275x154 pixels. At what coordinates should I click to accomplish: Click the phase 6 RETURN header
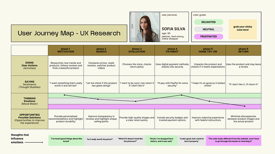pos(243,50)
